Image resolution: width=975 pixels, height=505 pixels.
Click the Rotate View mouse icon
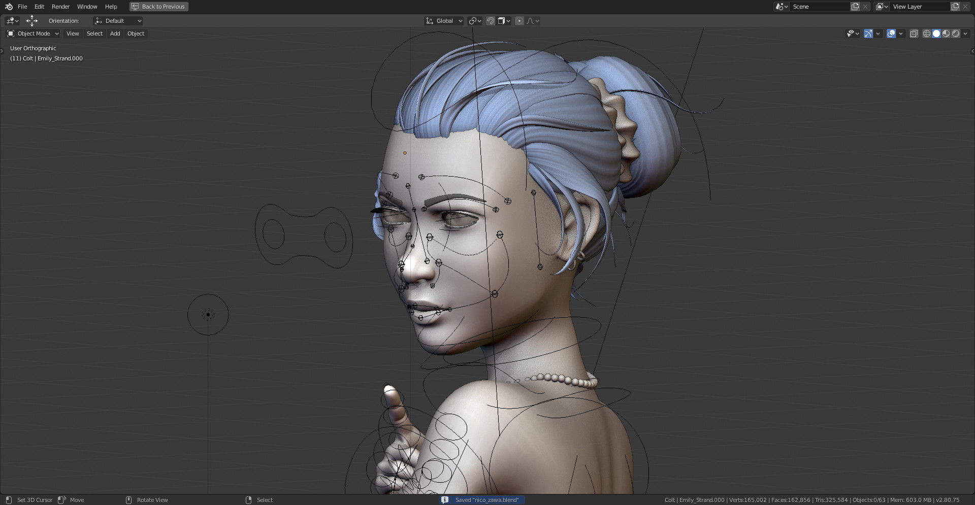click(128, 500)
